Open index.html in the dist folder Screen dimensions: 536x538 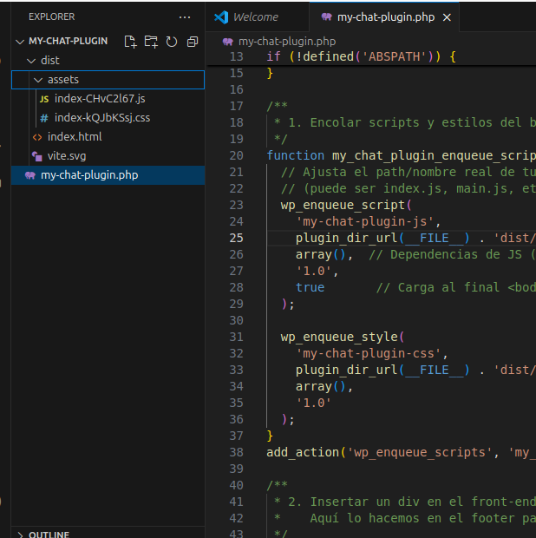pos(75,137)
